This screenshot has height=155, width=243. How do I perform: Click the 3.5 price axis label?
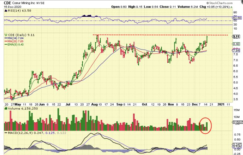(x=236, y=99)
